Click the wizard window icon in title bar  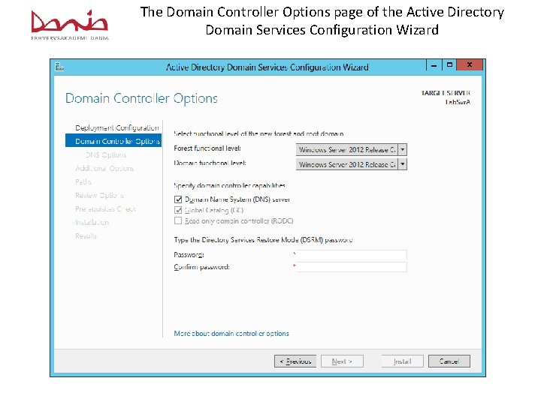point(59,67)
